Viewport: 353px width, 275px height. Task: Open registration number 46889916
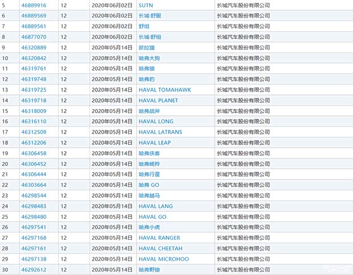34,5
